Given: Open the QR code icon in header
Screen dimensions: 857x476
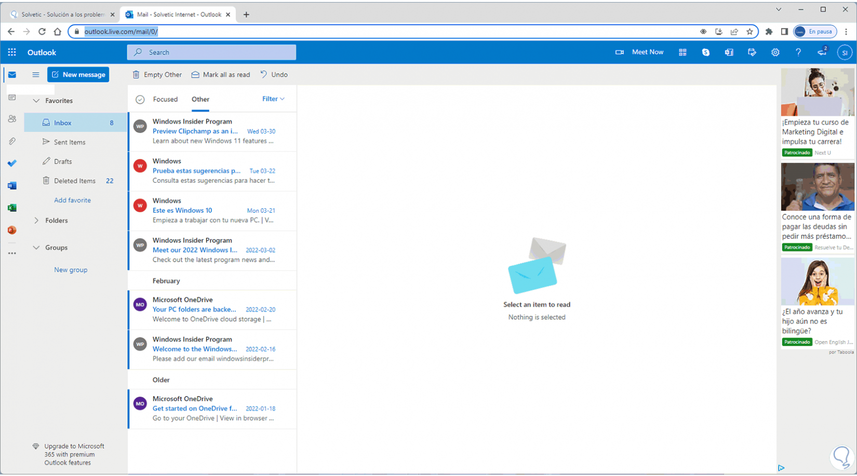Looking at the screenshot, I should (x=682, y=52).
